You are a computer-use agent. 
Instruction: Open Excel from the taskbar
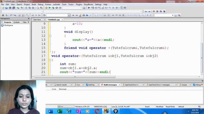pos(60,111)
